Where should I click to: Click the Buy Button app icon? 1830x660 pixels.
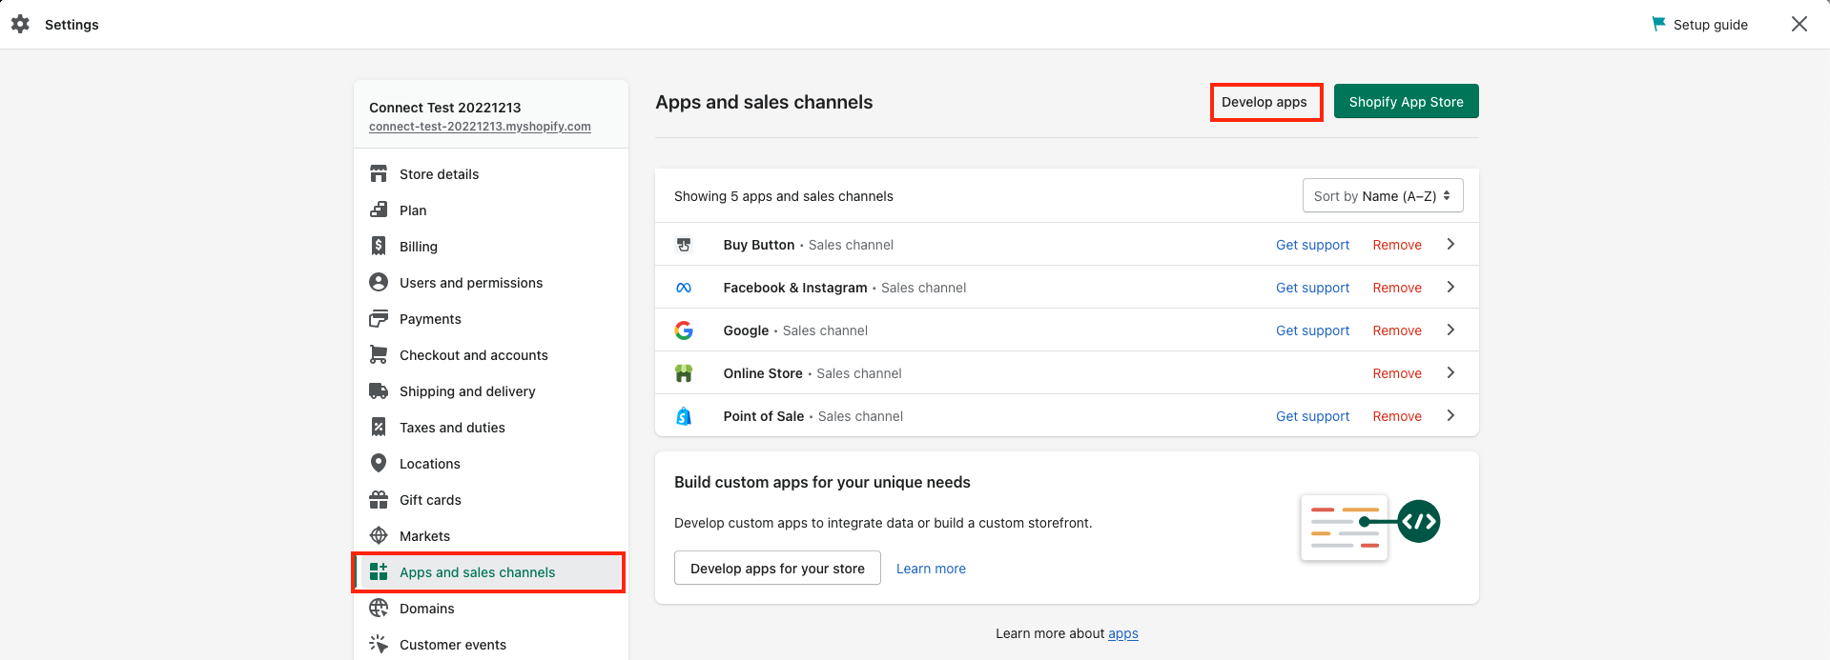684,245
